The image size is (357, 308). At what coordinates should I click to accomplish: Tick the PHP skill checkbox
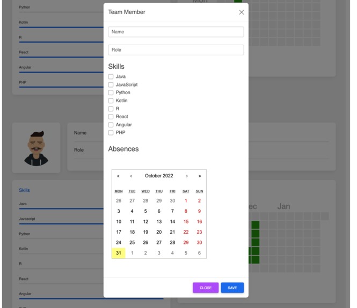tap(111, 133)
